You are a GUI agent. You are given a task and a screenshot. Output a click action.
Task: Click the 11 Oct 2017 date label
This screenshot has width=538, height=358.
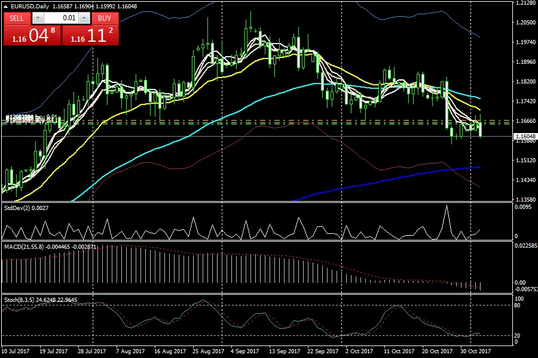(x=399, y=351)
